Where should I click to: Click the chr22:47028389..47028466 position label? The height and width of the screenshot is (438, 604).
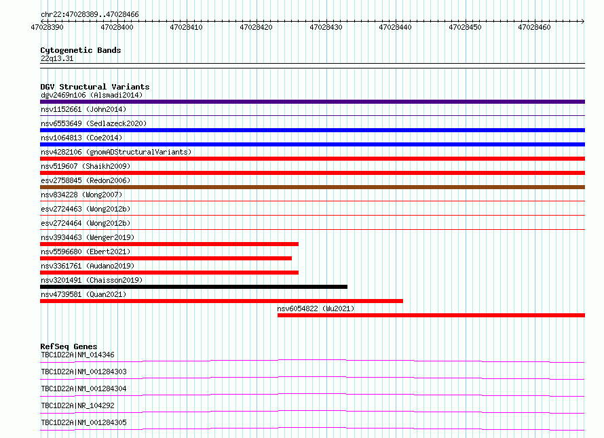[90, 15]
